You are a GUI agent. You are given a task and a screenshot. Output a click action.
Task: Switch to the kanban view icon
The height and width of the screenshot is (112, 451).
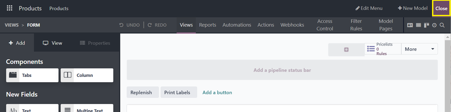(x=426, y=25)
